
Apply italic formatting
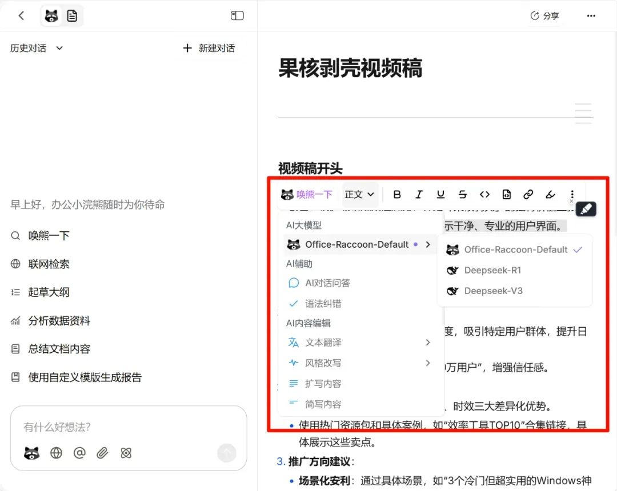click(419, 195)
